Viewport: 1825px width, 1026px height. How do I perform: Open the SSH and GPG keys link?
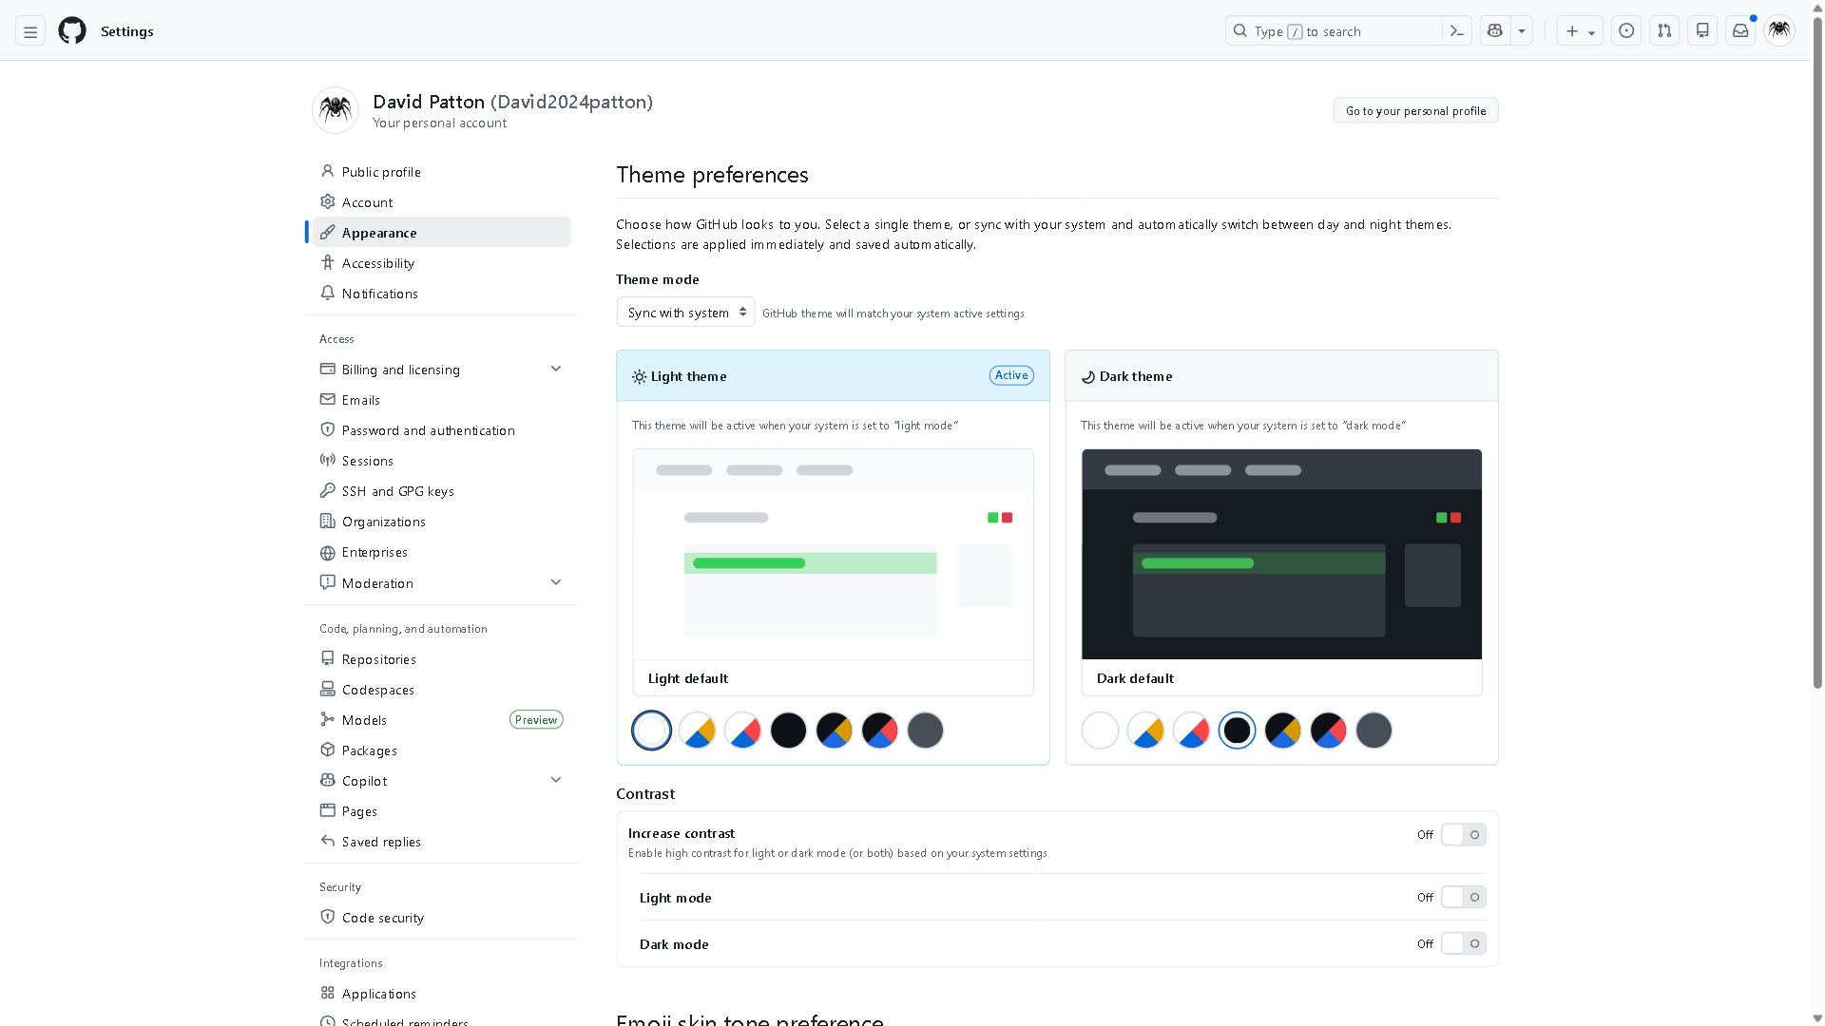click(397, 491)
